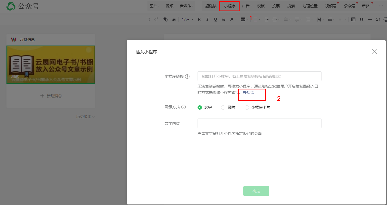Click the format painter brush icon
This screenshot has height=205, width=387.
tap(174, 19)
